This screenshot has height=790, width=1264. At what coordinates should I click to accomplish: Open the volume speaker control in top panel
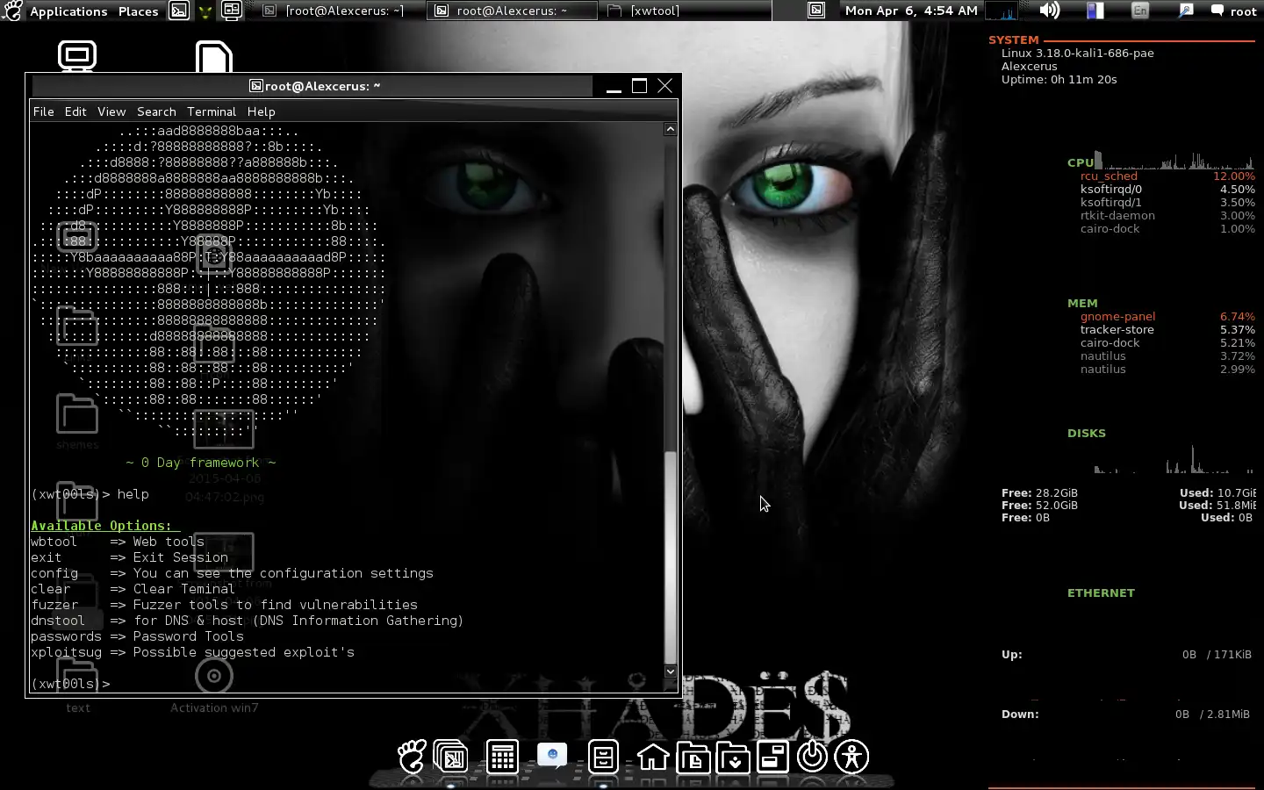[1050, 11]
